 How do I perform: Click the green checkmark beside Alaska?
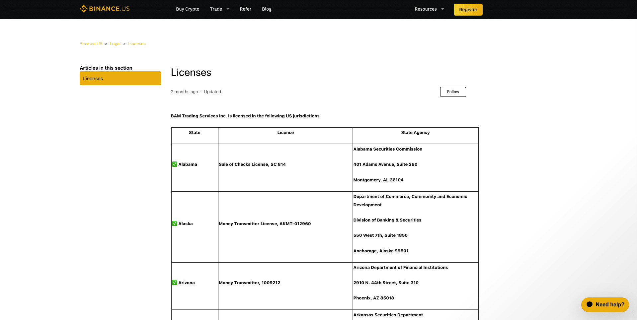pos(175,224)
